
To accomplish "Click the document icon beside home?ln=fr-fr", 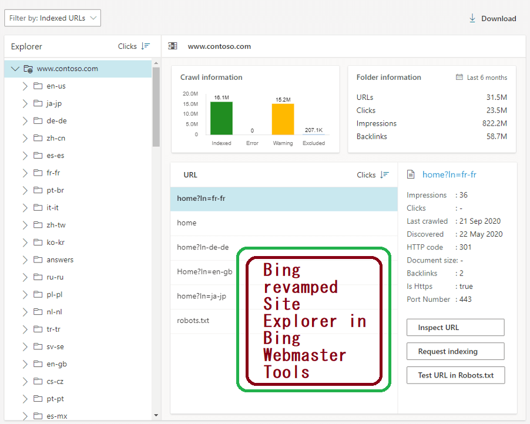I will pos(411,174).
